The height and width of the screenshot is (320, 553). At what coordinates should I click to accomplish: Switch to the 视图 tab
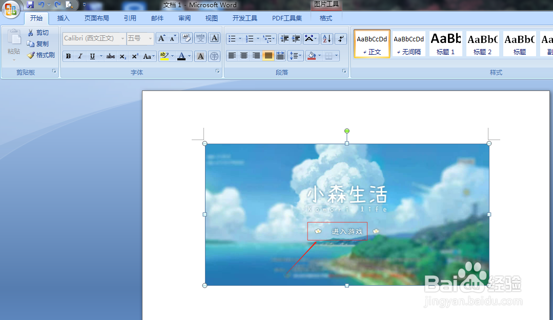pos(212,18)
